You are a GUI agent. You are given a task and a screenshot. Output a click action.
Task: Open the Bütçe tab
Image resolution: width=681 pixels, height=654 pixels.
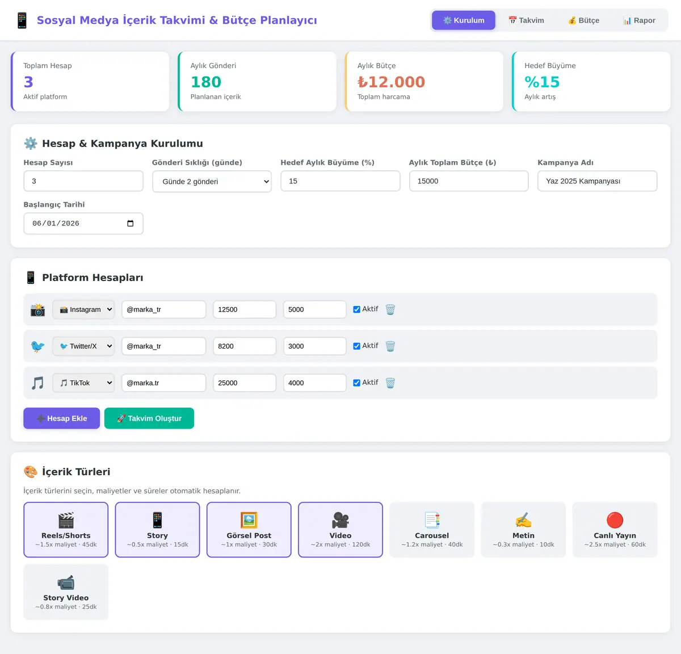pos(584,20)
